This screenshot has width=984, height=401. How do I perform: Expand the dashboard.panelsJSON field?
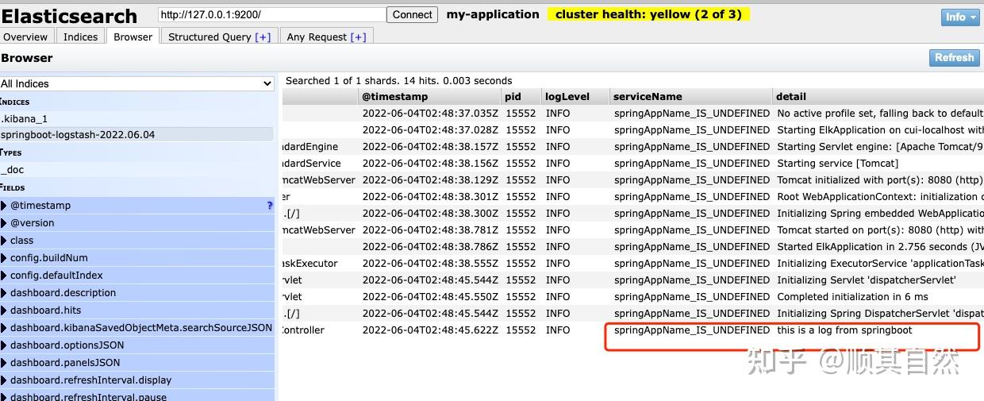[x=137, y=362]
